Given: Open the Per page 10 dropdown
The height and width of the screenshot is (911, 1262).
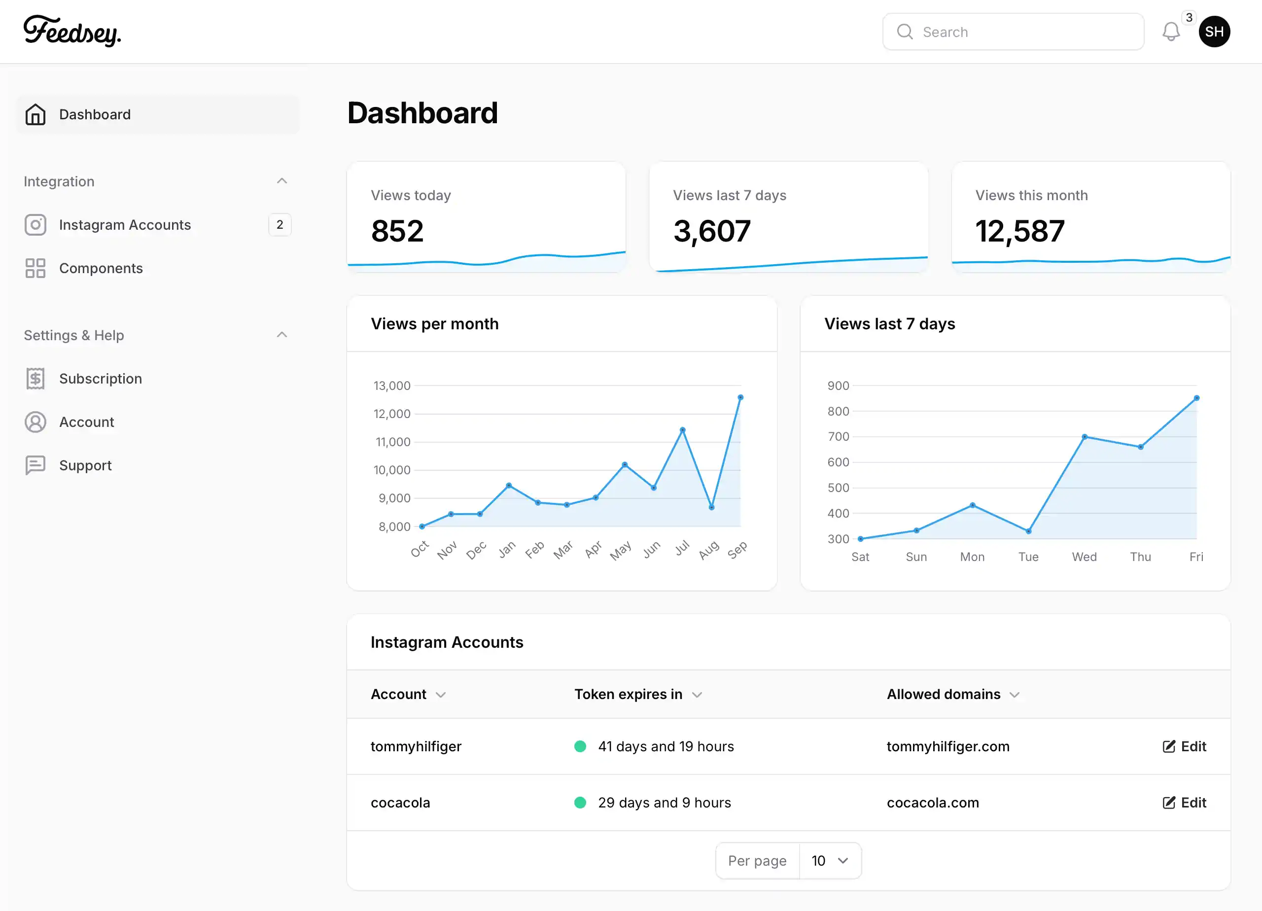Looking at the screenshot, I should (830, 861).
